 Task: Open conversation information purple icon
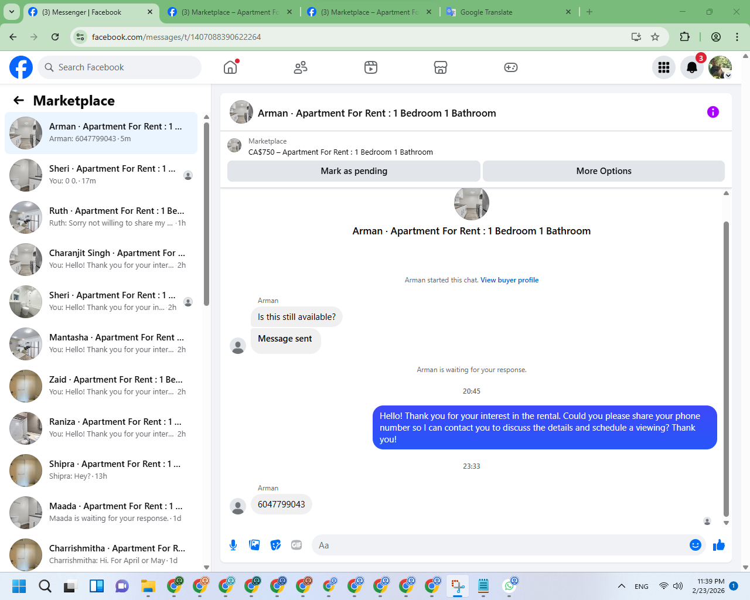coord(713,112)
